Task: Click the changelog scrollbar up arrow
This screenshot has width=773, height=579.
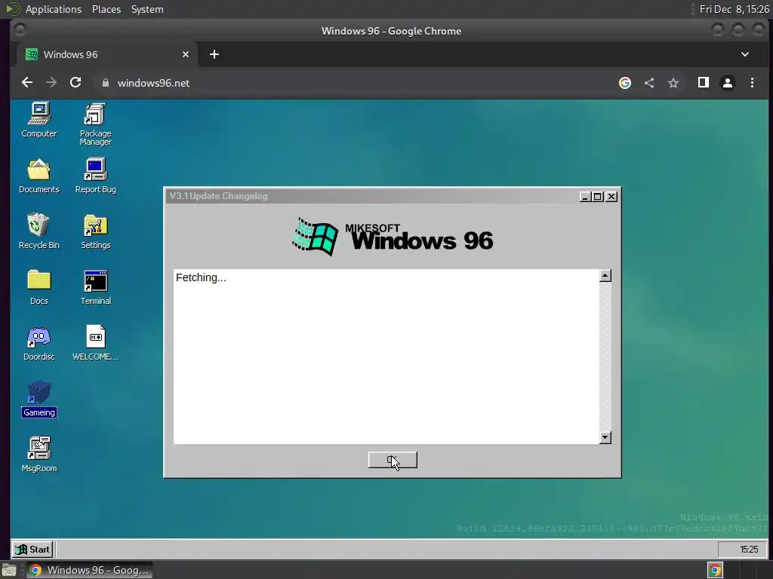Action: pyautogui.click(x=605, y=276)
